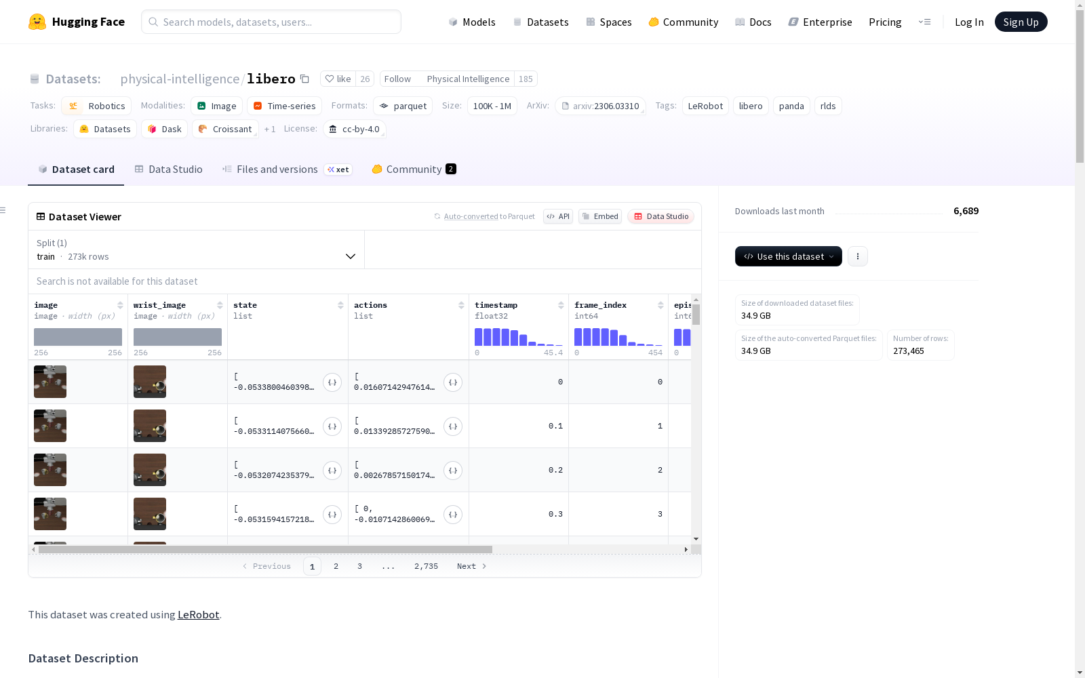This screenshot has width=1085, height=678.
Task: Open the train split dropdown
Action: point(196,250)
